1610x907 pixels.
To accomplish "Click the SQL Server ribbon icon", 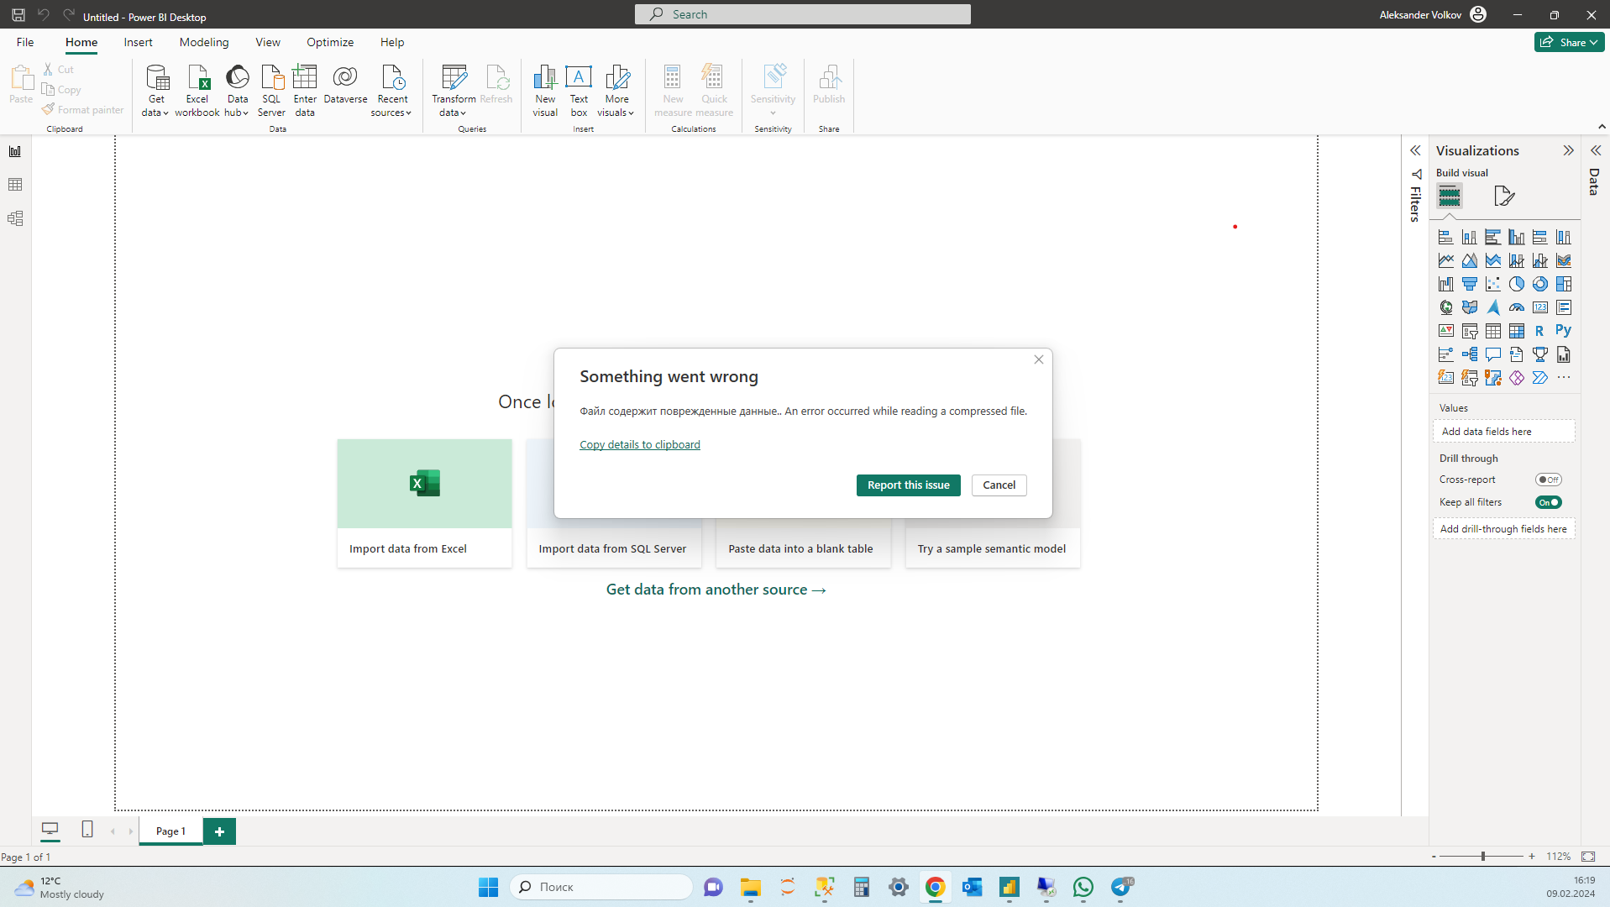I will (271, 91).
